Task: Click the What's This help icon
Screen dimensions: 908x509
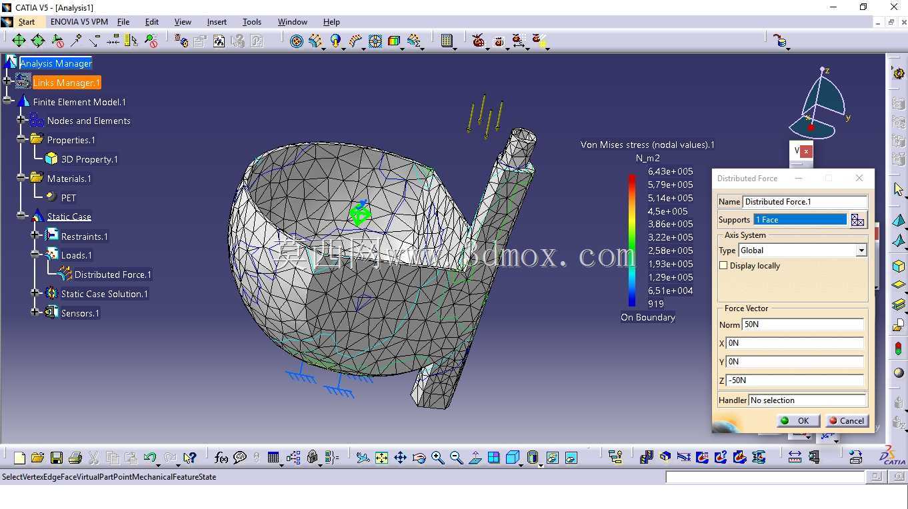Action: tap(190, 458)
